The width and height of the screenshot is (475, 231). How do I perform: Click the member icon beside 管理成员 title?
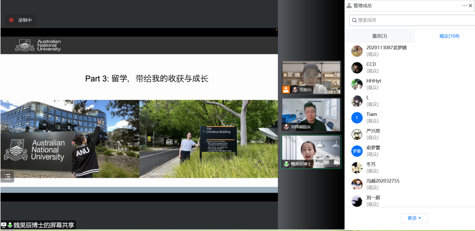(x=349, y=6)
